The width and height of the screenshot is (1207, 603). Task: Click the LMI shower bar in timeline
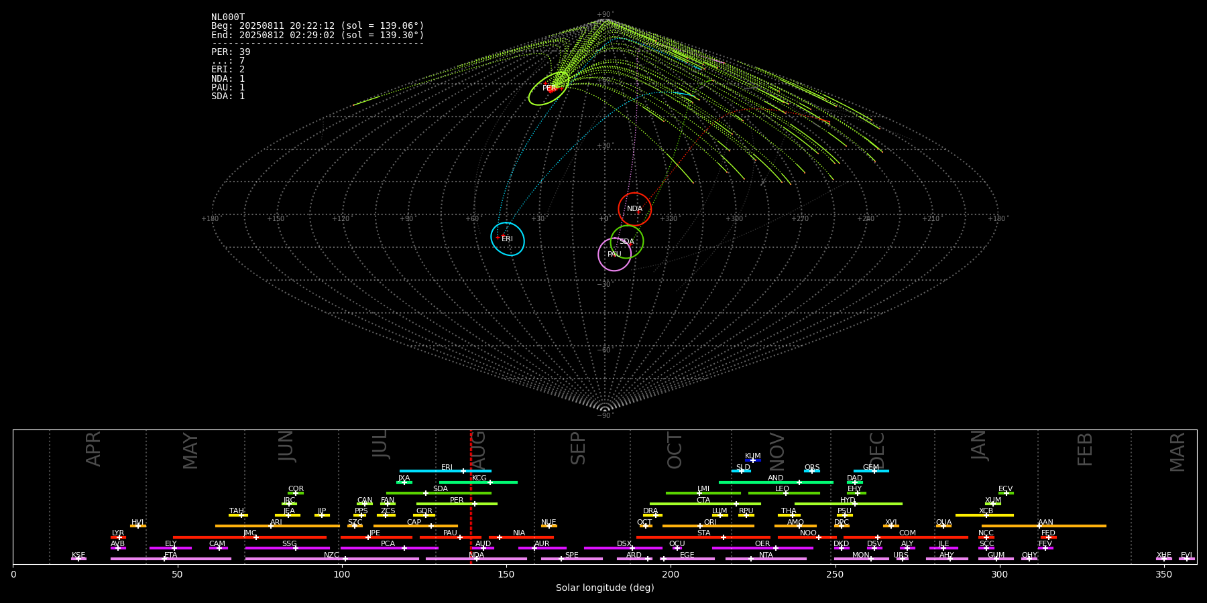703,493
